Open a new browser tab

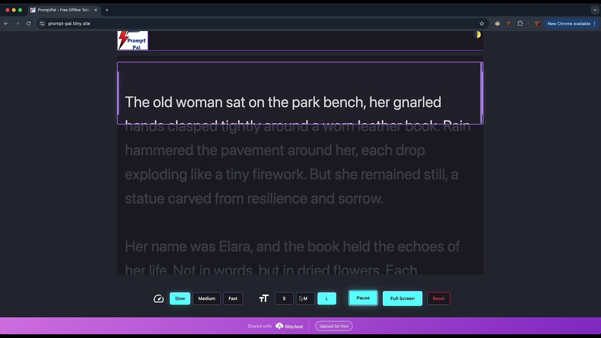107,9
